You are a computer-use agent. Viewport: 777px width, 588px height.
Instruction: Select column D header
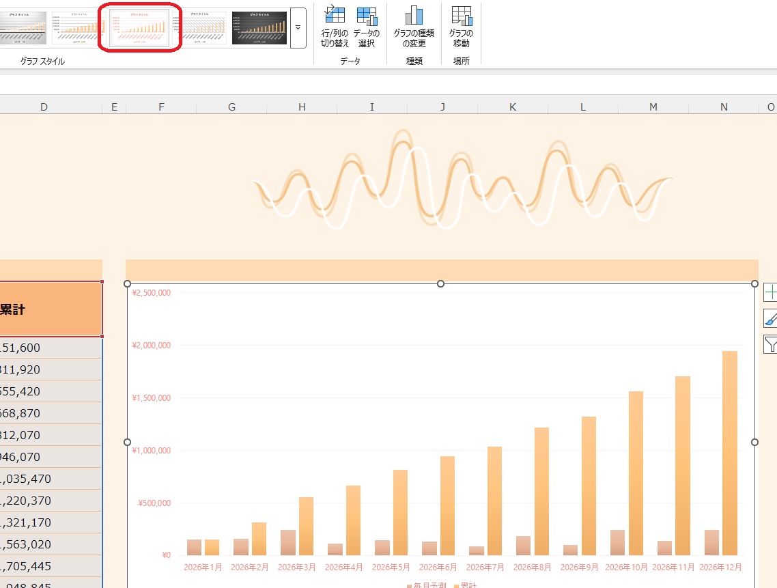coord(44,107)
